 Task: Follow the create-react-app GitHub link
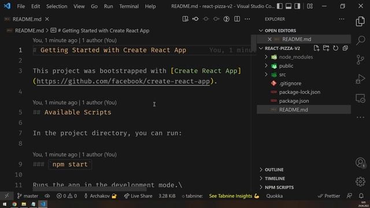[123, 81]
